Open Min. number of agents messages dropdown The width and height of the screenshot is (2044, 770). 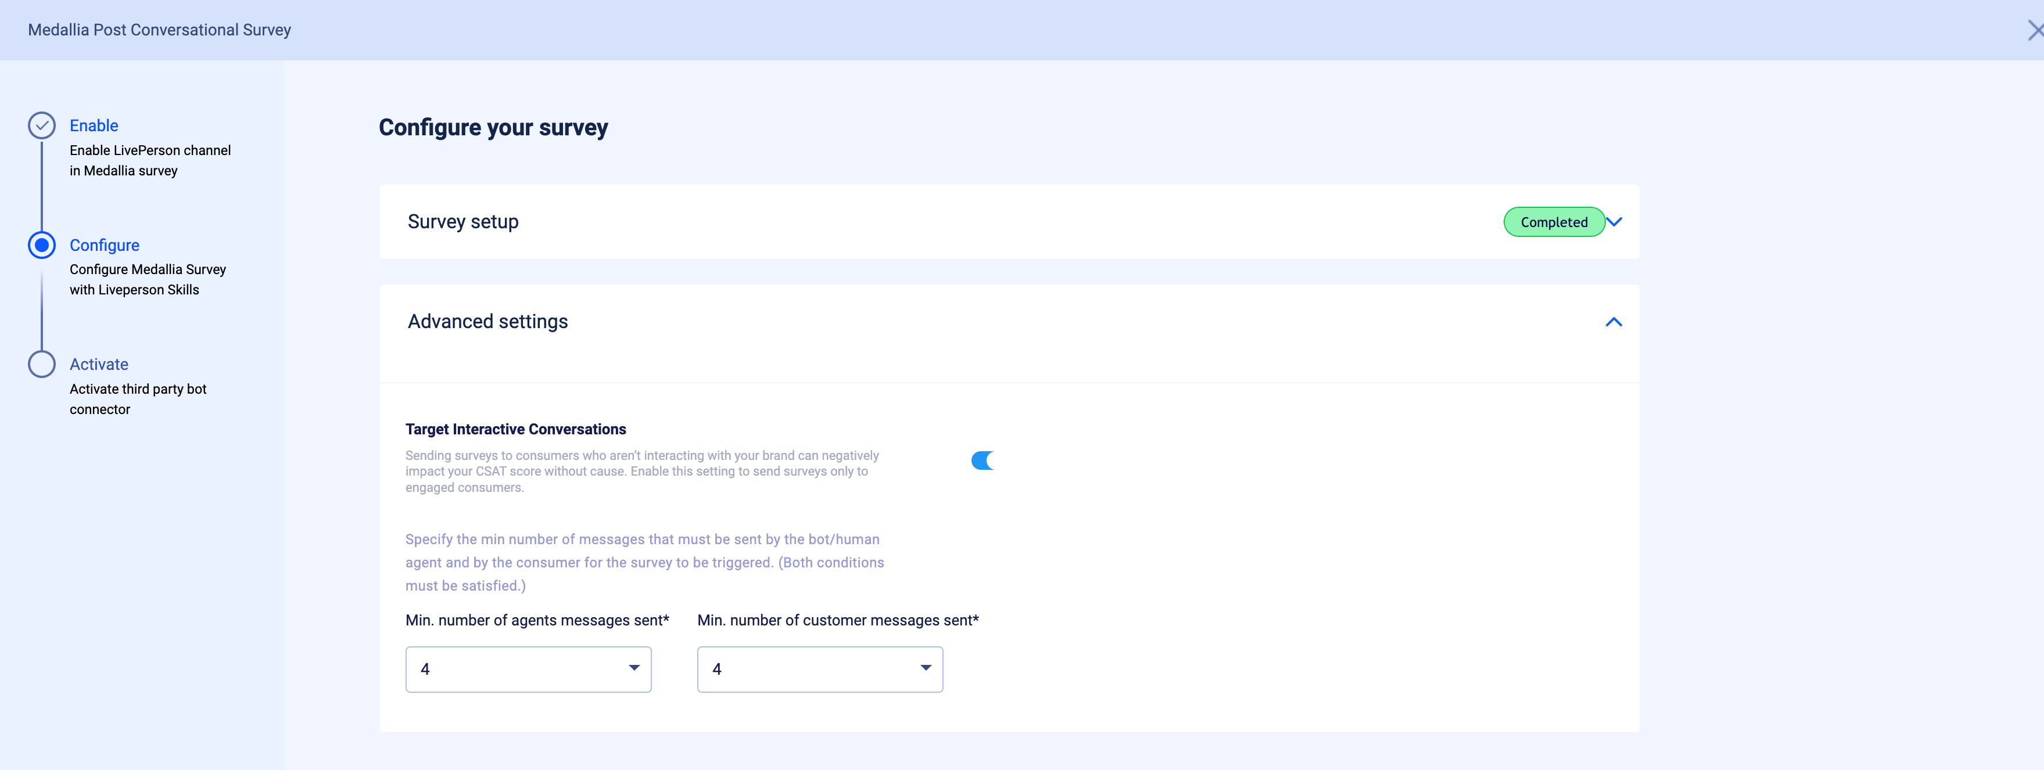coord(529,668)
